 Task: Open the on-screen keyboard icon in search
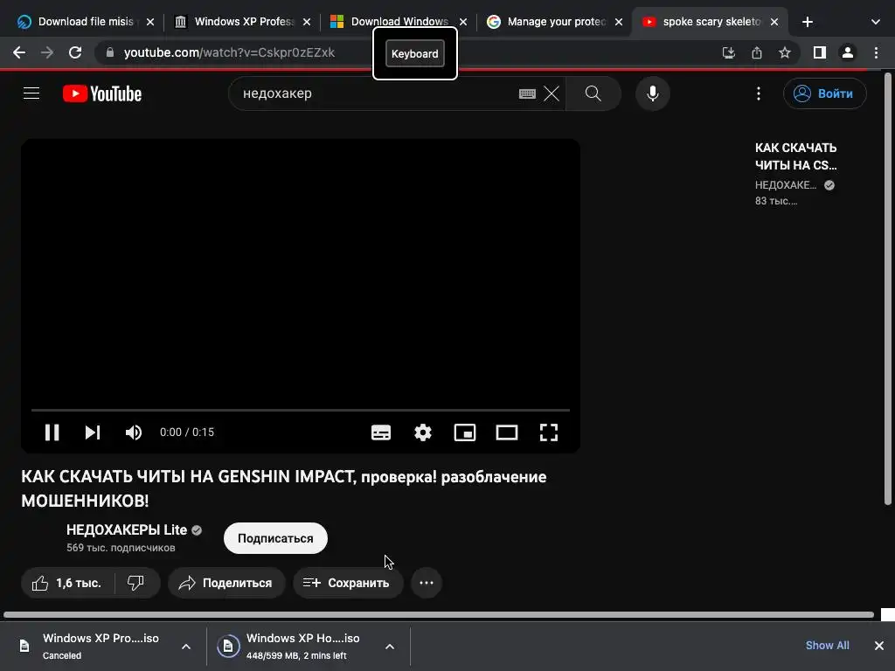tap(527, 93)
